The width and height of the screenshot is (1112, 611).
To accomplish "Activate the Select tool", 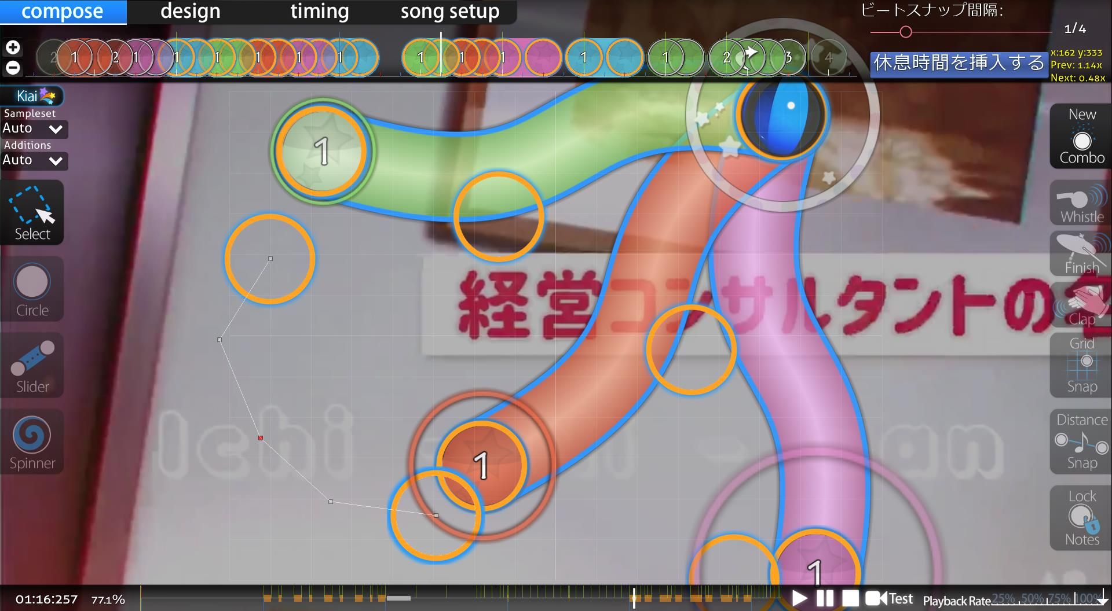I will click(x=32, y=213).
